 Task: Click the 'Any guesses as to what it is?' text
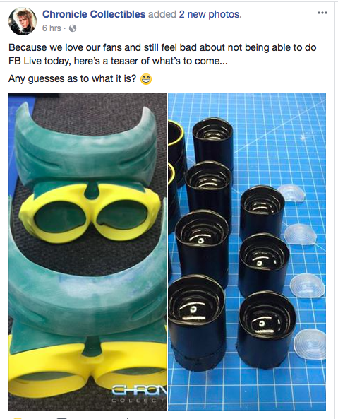(72, 79)
